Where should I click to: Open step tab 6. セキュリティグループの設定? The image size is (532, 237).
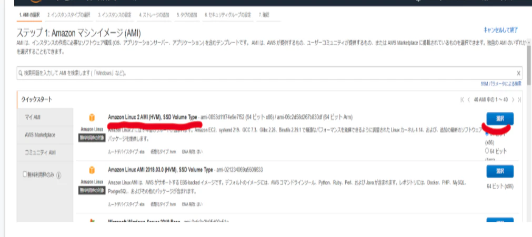228,15
